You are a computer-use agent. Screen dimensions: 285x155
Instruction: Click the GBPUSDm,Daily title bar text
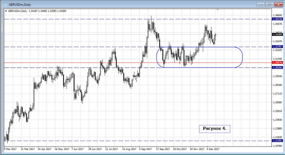coord(19,4)
